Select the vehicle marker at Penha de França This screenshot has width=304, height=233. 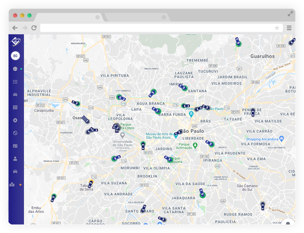pyautogui.click(x=253, y=112)
